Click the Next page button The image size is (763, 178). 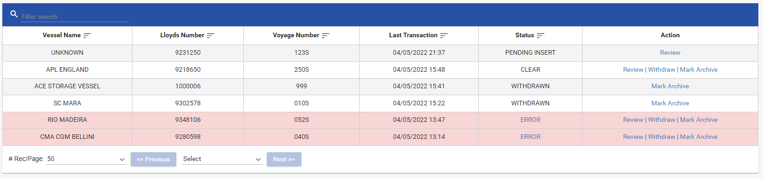coord(284,159)
